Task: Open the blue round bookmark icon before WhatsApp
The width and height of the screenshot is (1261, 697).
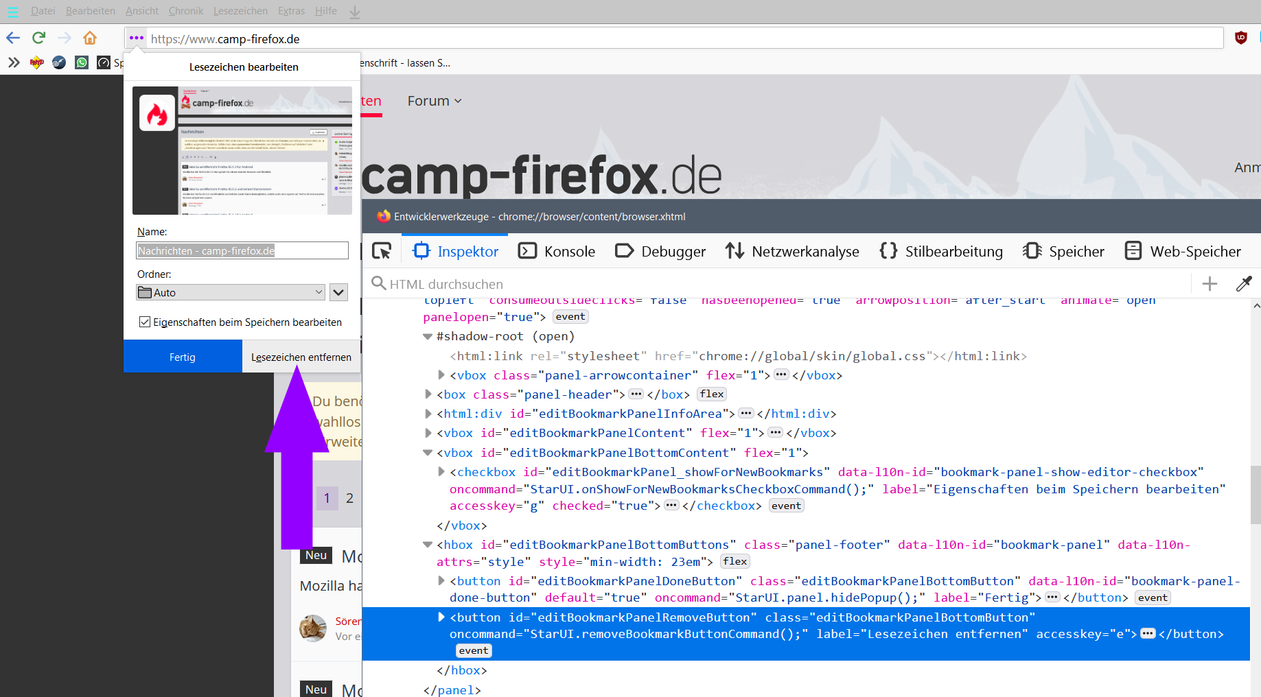Action: tap(60, 63)
